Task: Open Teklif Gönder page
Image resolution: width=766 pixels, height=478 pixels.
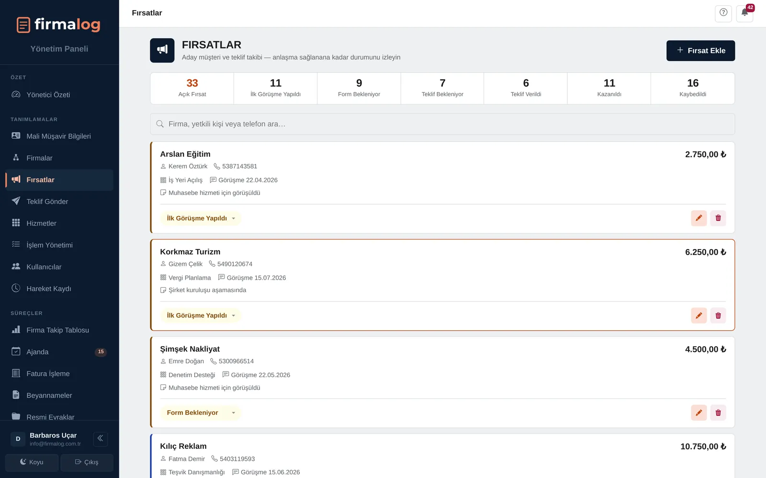Action: point(59,201)
